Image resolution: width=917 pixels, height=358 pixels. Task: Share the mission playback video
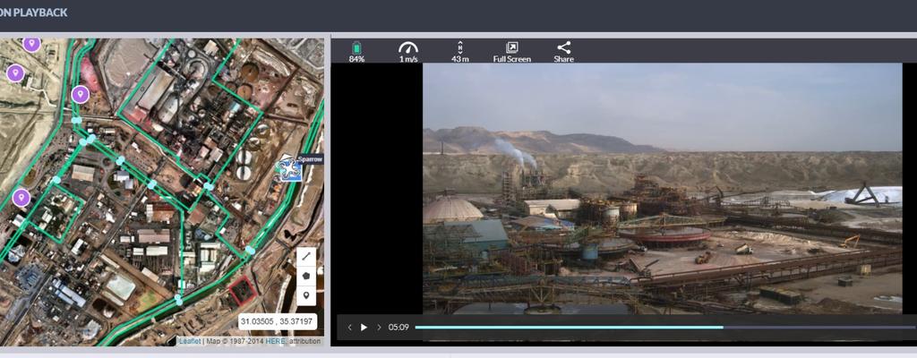click(564, 52)
